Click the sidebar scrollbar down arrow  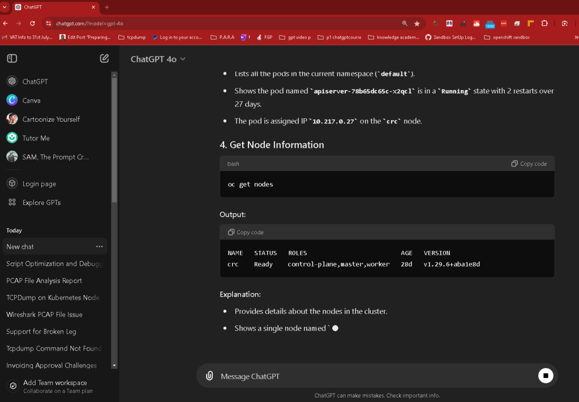(x=114, y=365)
